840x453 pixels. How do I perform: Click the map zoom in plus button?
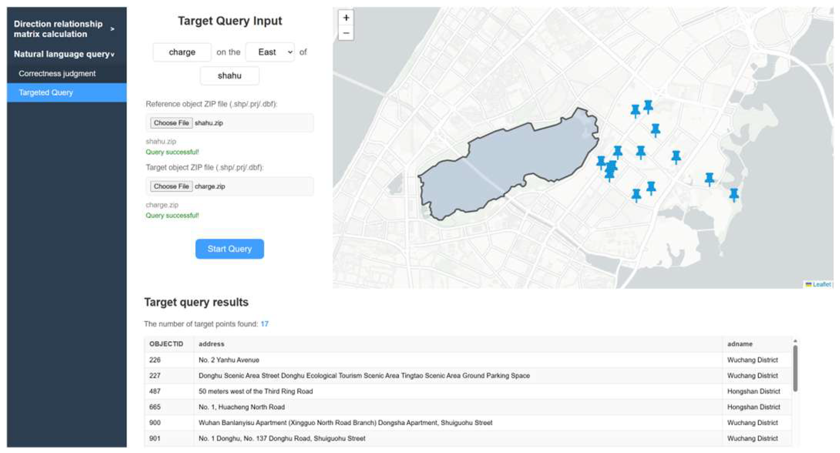(346, 18)
